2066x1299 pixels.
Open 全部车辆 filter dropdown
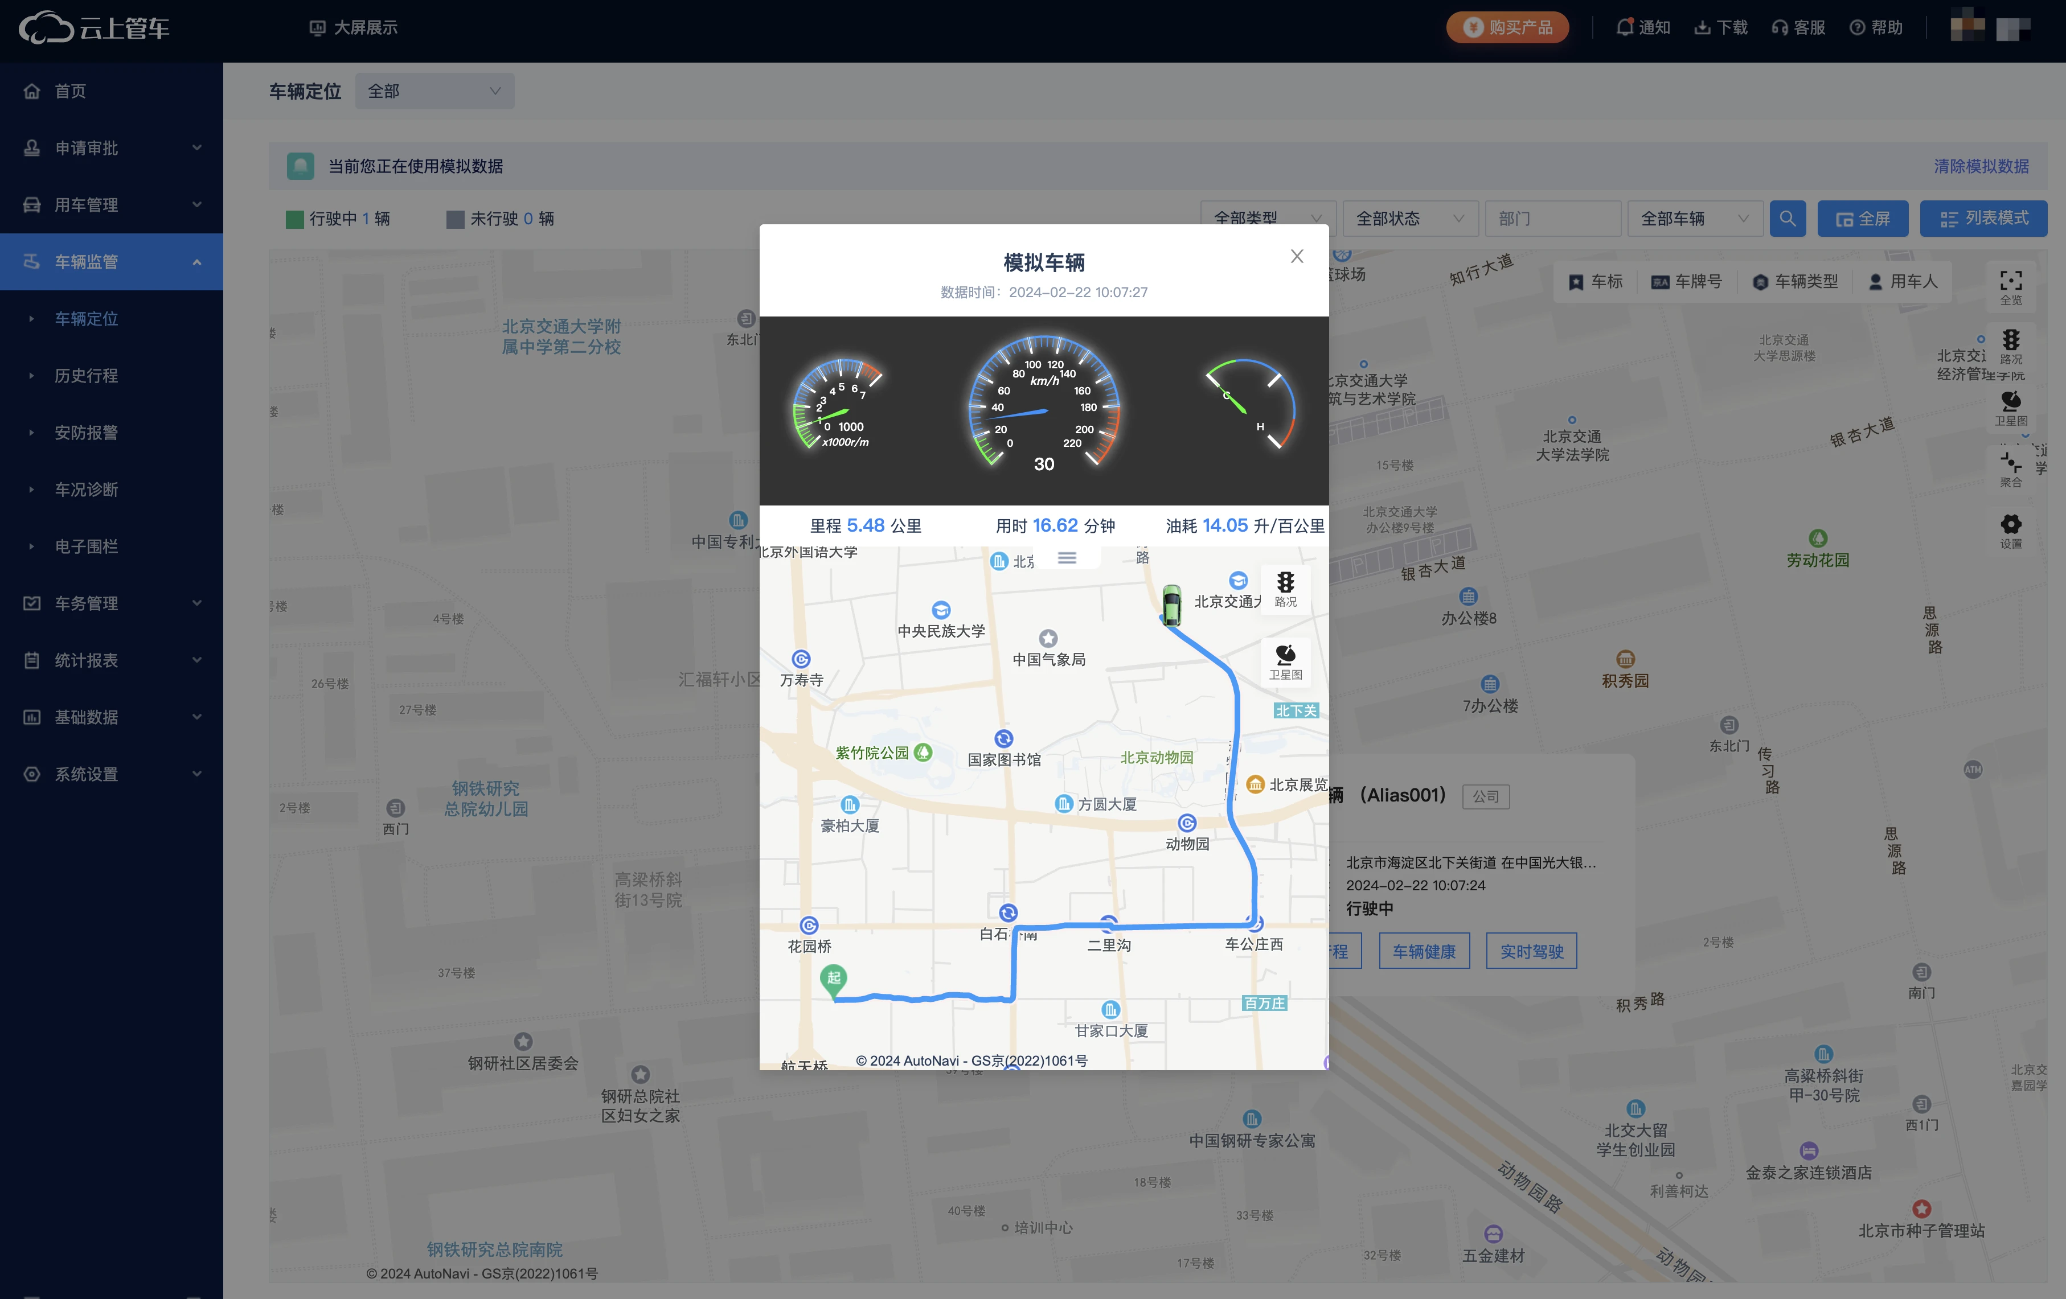pyautogui.click(x=1695, y=219)
